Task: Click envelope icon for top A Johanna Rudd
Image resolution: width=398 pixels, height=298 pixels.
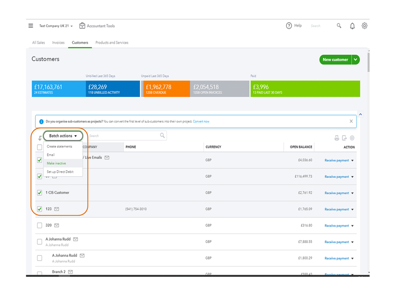Action: (76, 239)
